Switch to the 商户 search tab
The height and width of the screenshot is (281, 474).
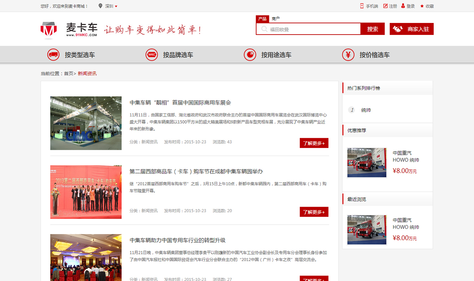tap(276, 19)
